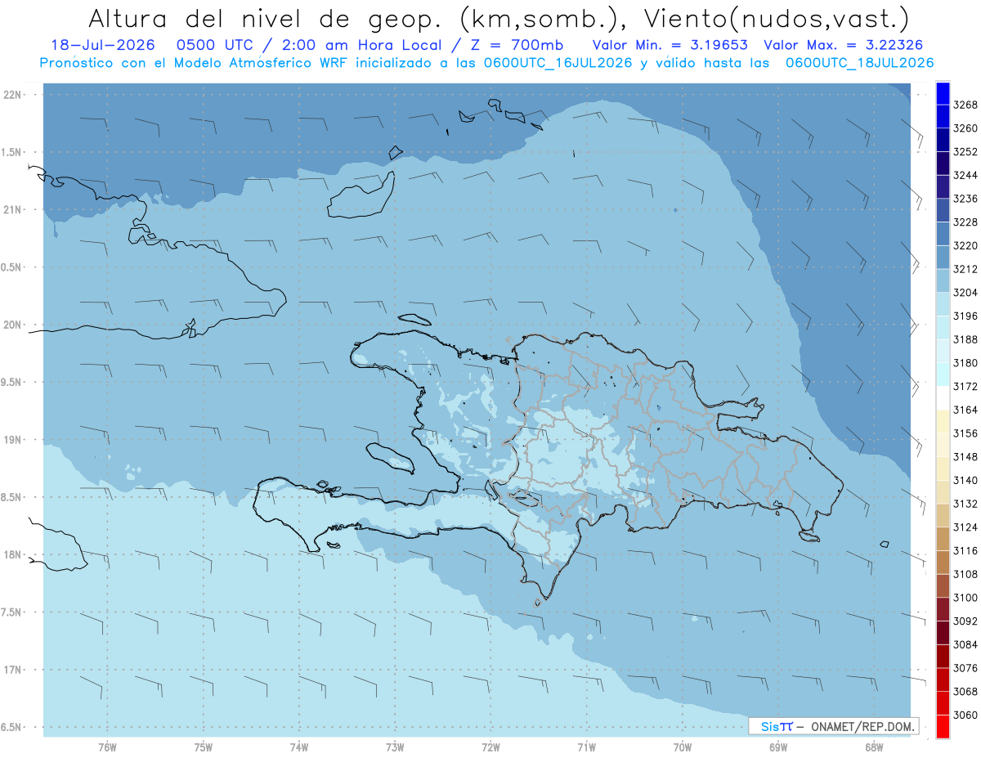Click the 3108 colorbar label
Image resolution: width=981 pixels, height=758 pixels.
click(x=965, y=574)
